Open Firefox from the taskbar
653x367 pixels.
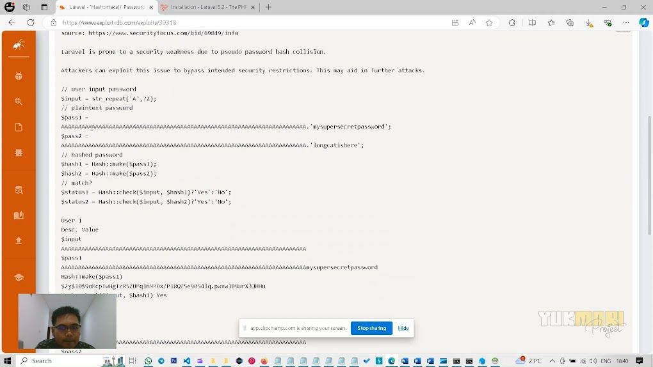[264, 361]
